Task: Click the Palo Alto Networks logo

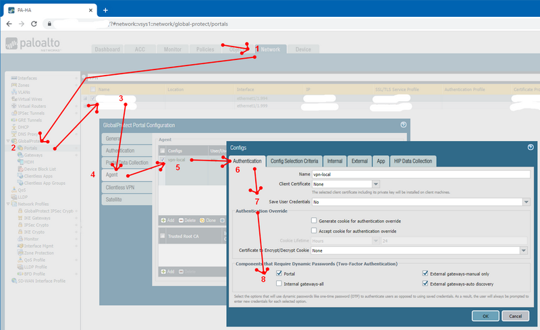Action: (32, 44)
